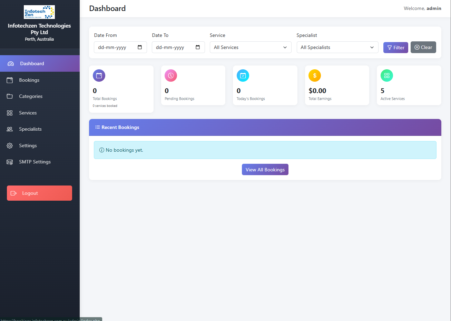This screenshot has height=321, width=451.
Task: Click the Pending Bookings clock icon
Action: click(x=171, y=75)
